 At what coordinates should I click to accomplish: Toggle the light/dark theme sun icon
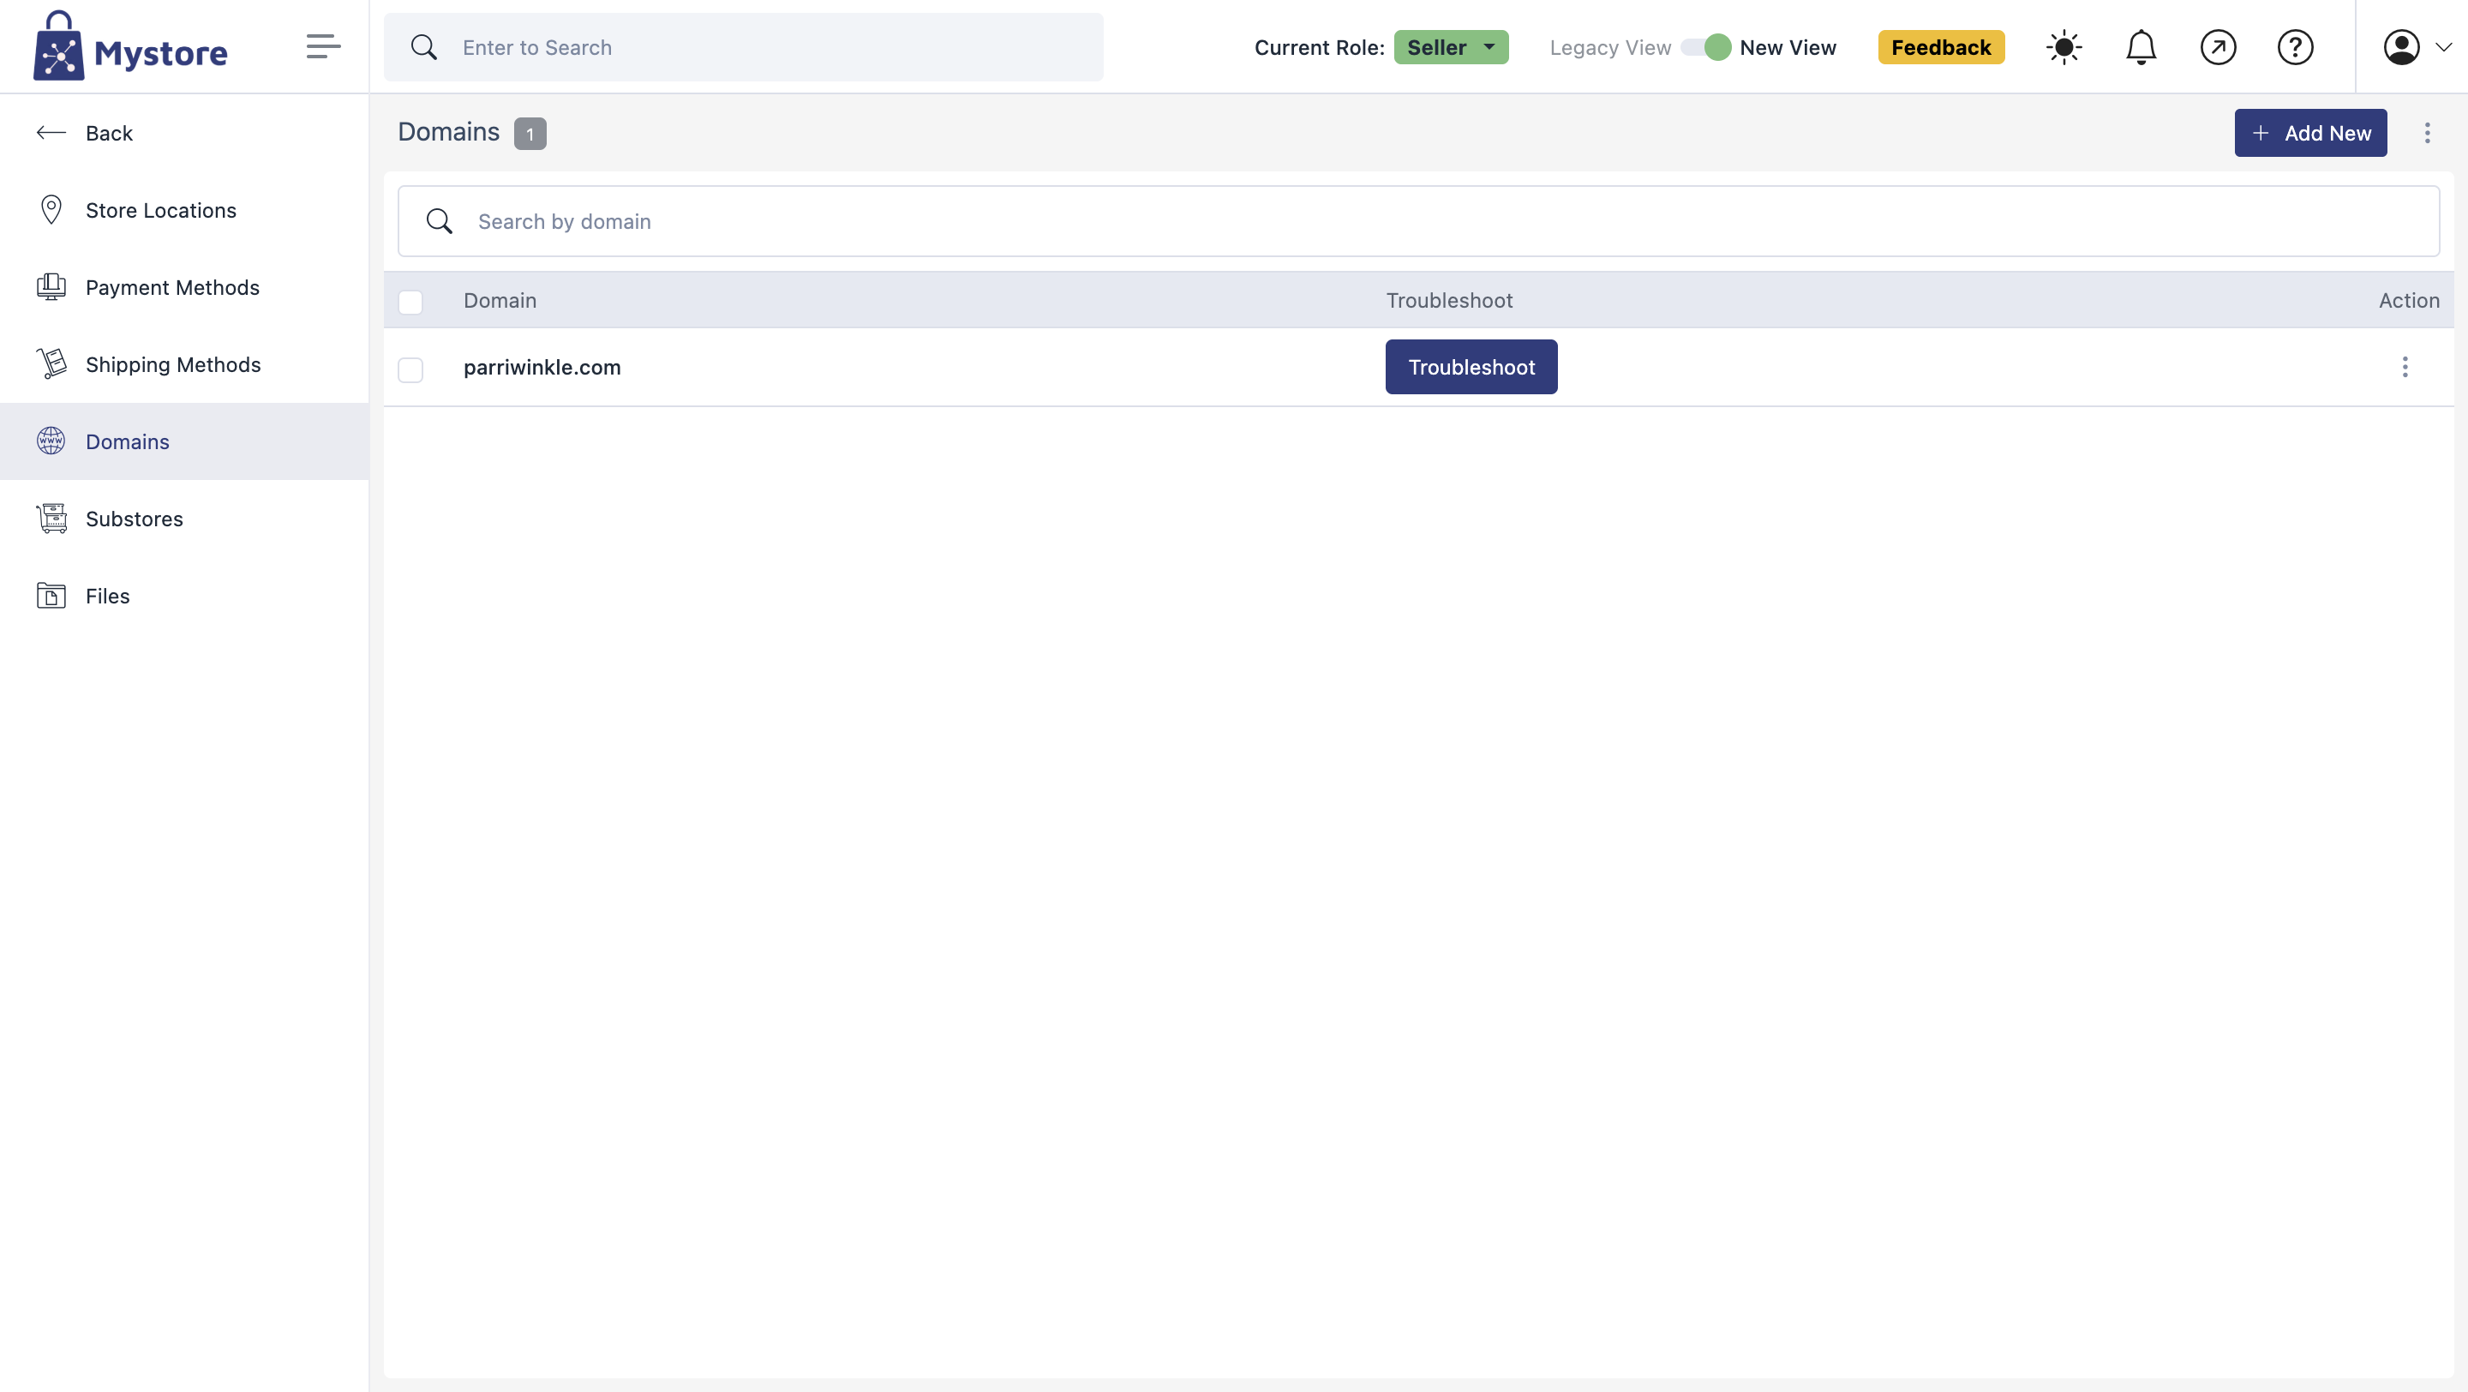tap(2064, 47)
